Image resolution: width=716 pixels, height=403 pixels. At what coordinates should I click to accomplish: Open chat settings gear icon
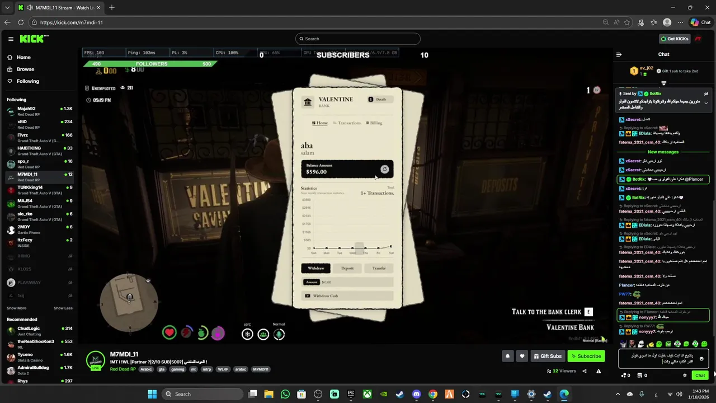(685, 376)
